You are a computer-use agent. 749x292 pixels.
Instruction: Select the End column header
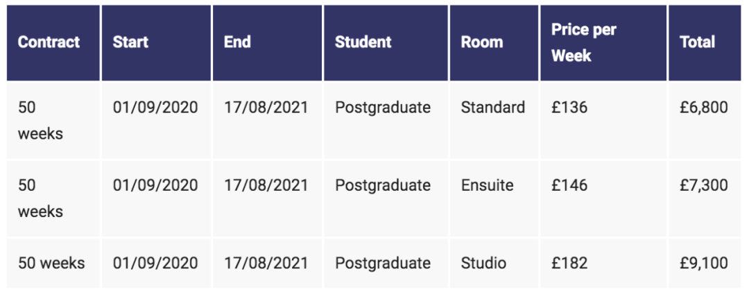click(237, 42)
